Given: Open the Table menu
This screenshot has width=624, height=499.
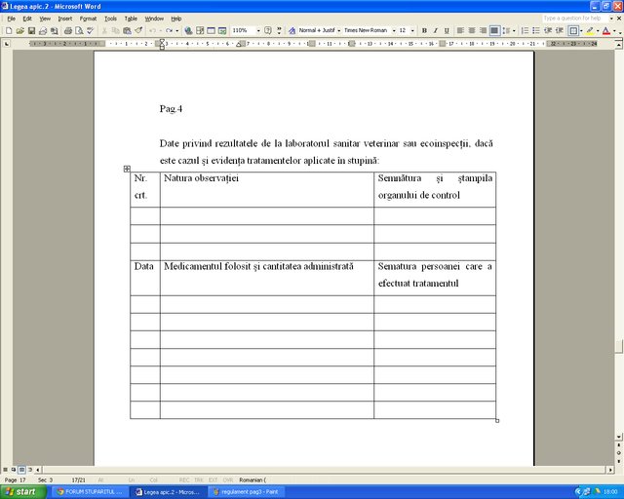Looking at the screenshot, I should click(131, 19).
